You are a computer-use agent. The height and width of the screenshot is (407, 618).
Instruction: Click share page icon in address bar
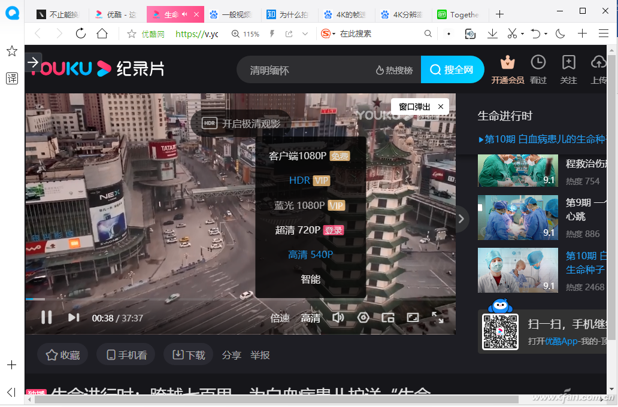click(x=289, y=34)
